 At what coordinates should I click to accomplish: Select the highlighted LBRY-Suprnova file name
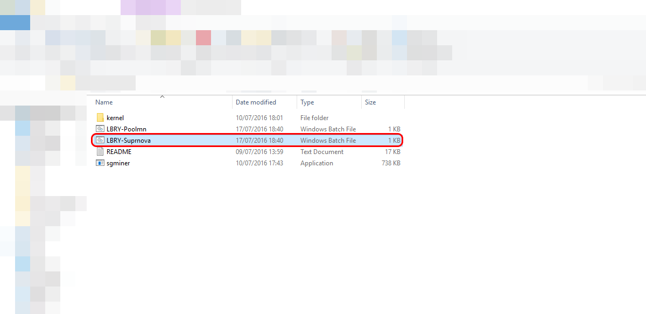point(129,140)
